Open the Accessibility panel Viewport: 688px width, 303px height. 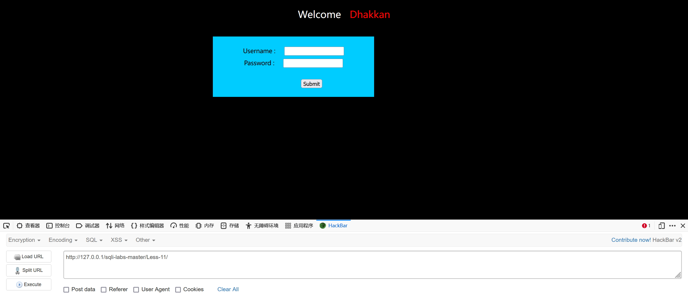[x=262, y=226]
